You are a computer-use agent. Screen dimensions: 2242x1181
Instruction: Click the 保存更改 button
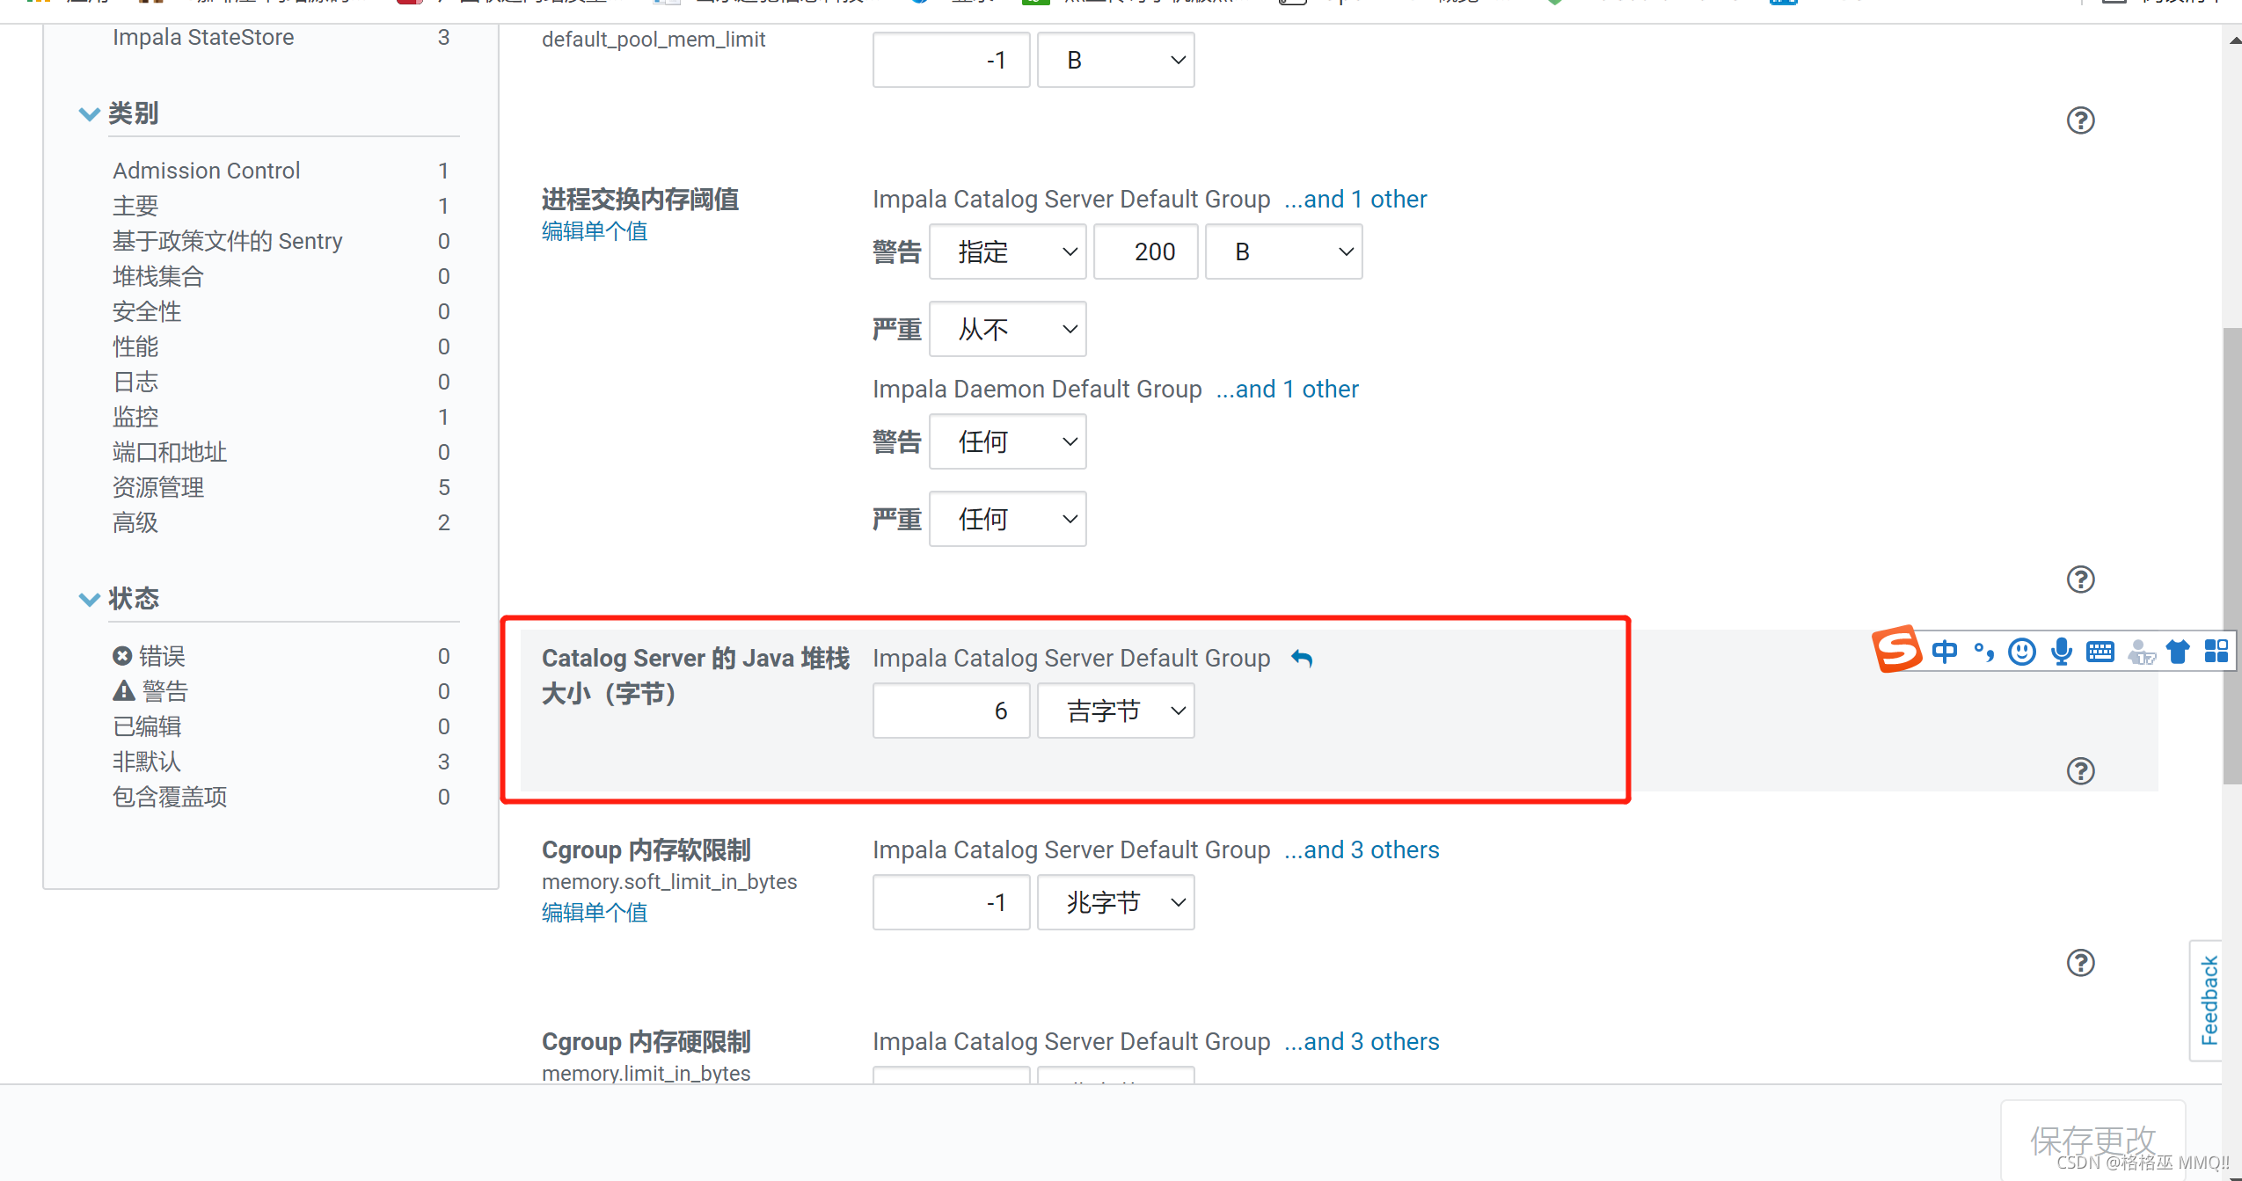coord(2092,1140)
